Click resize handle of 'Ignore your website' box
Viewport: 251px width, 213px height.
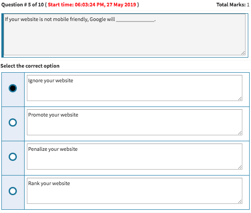[240, 99]
